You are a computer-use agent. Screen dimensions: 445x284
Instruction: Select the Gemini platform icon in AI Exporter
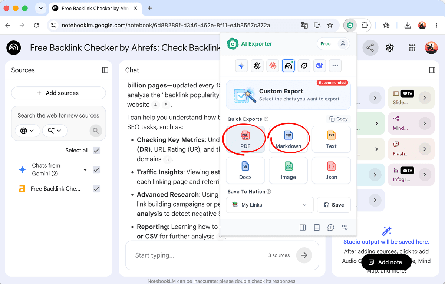tap(241, 66)
